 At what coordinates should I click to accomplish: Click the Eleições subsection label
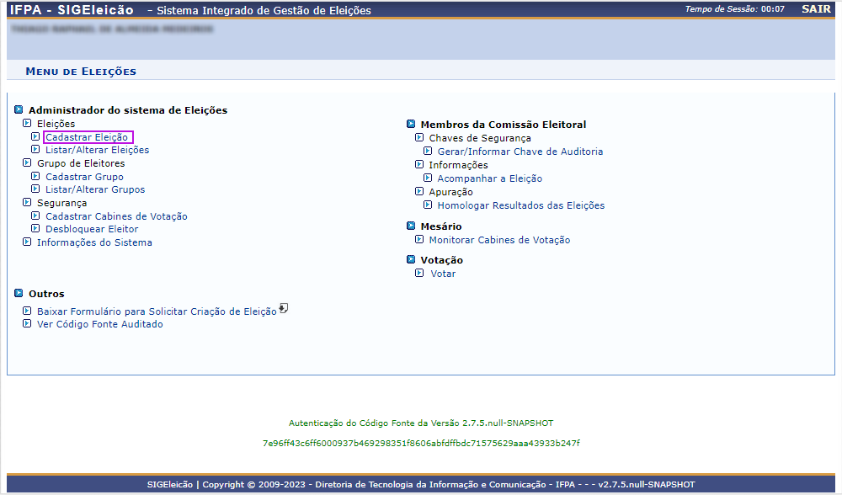point(56,124)
